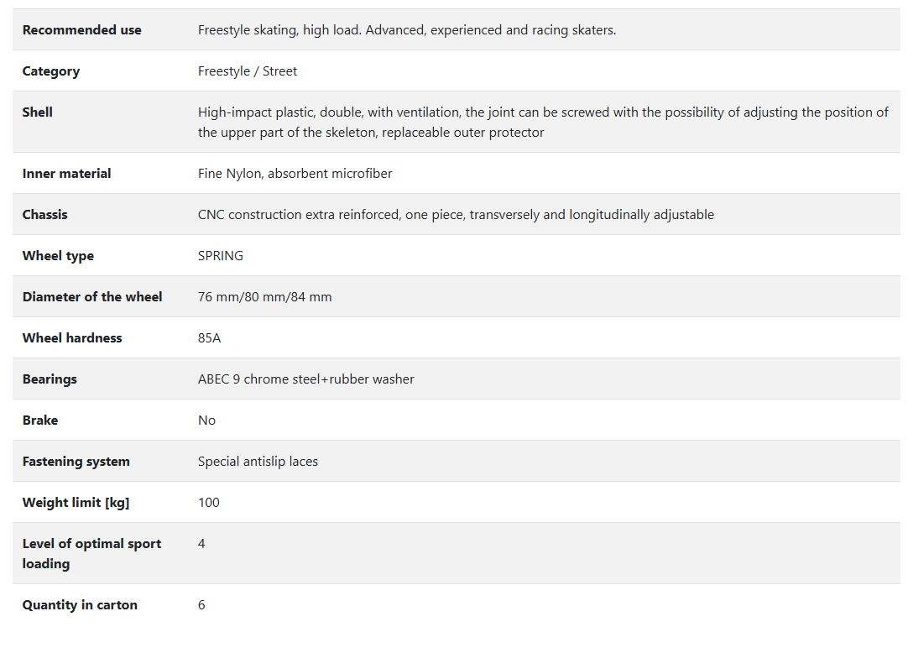Click the "Recommended use" row label

[x=81, y=30]
